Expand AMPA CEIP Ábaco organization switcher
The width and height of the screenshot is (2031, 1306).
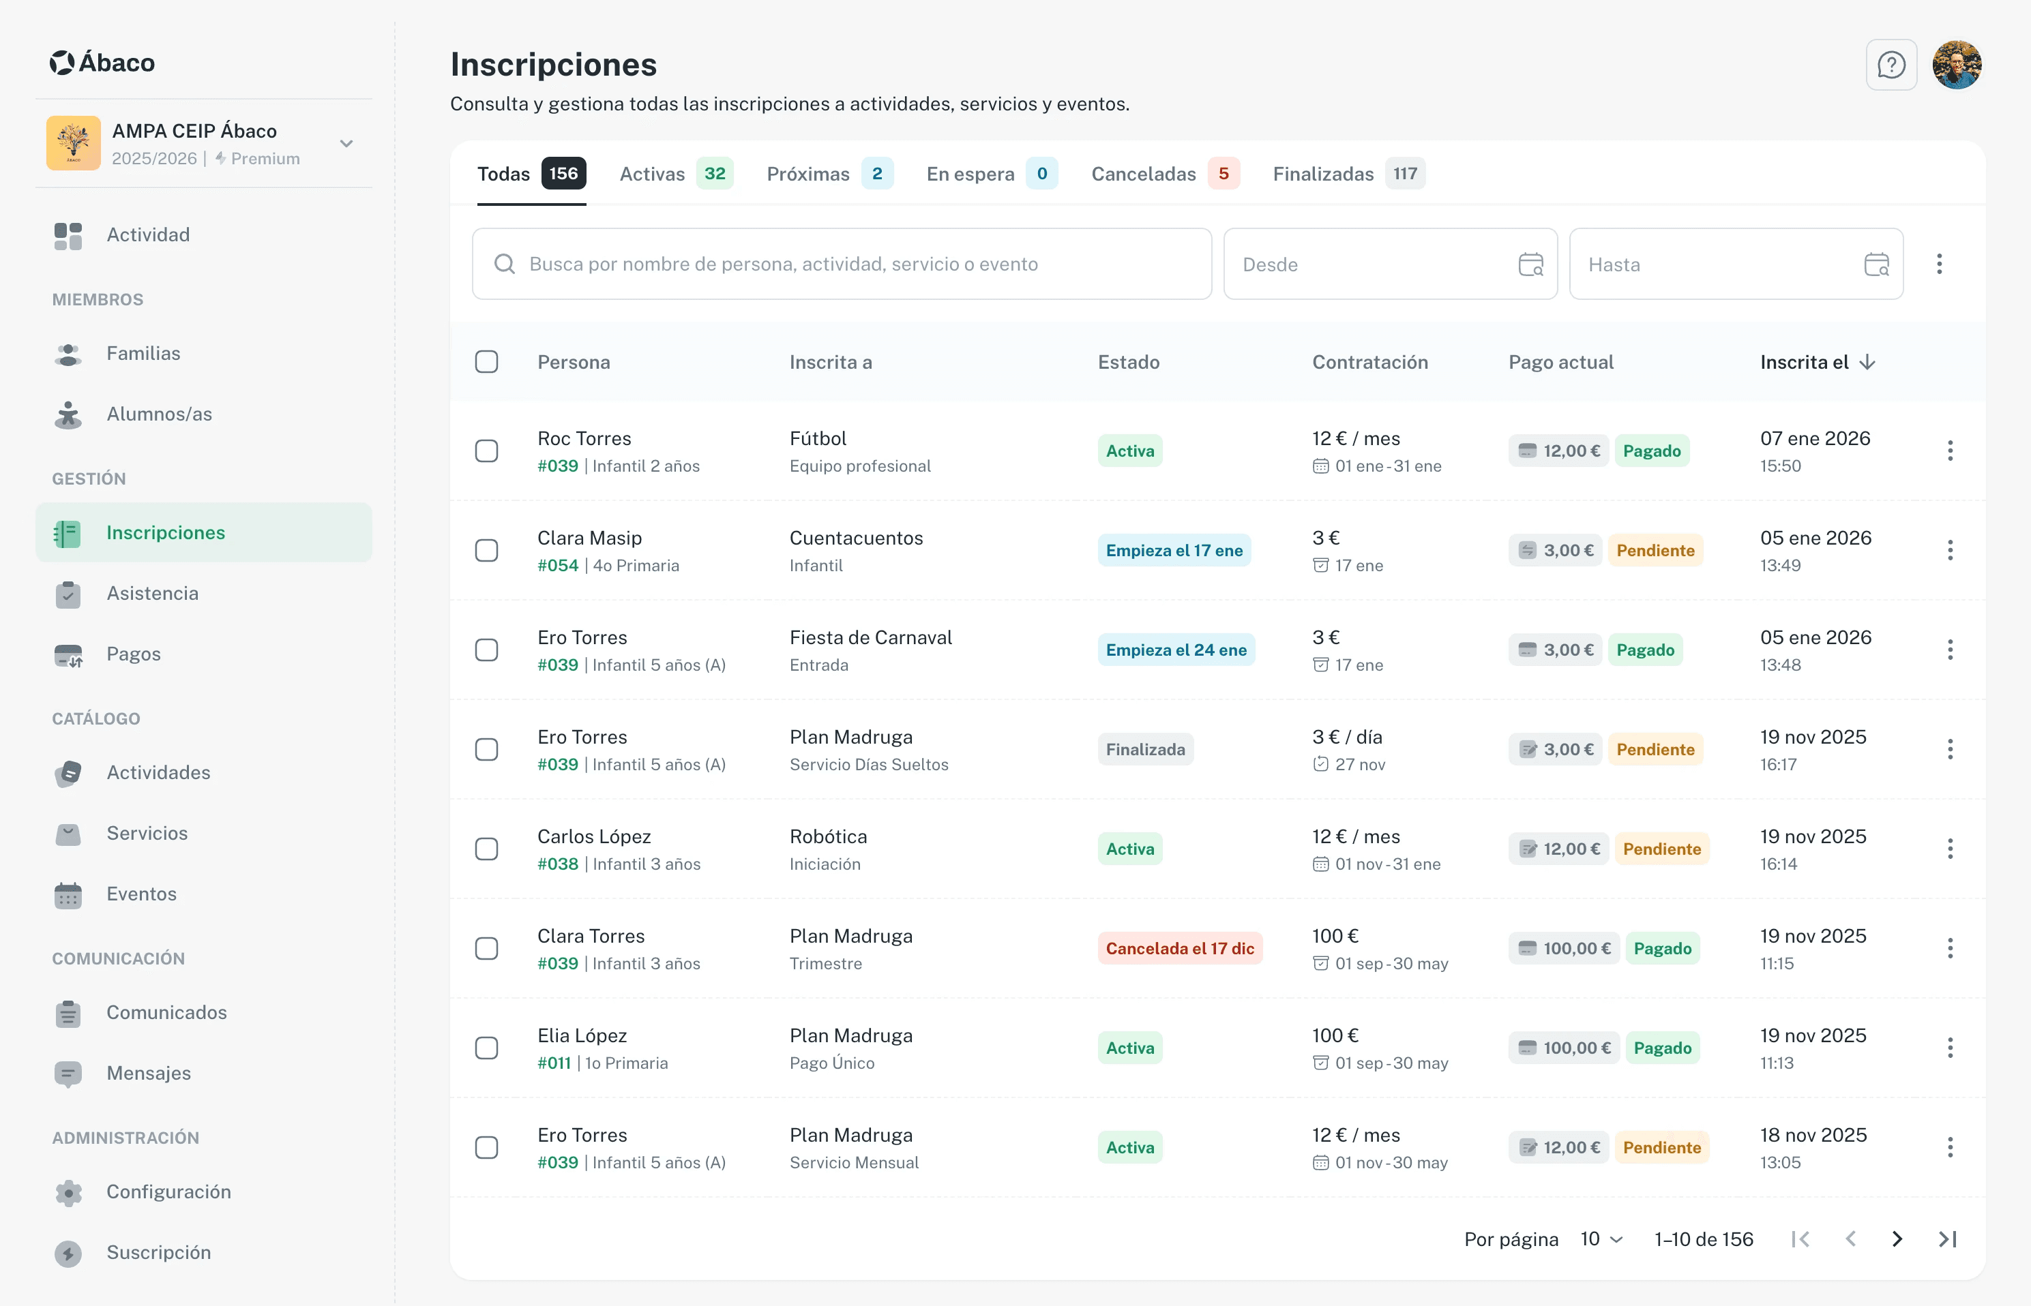(x=346, y=143)
